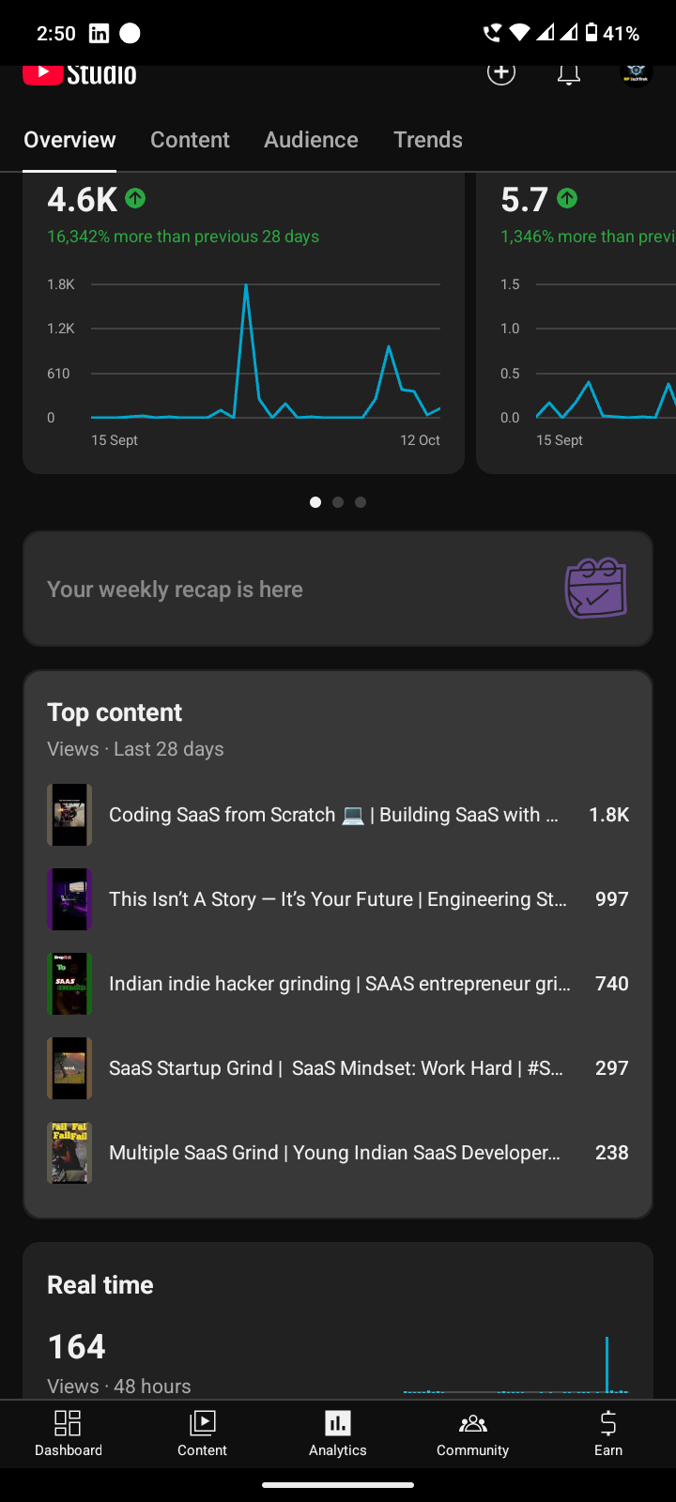
Task: Go to Content in bottom navigation
Action: tap(203, 1433)
